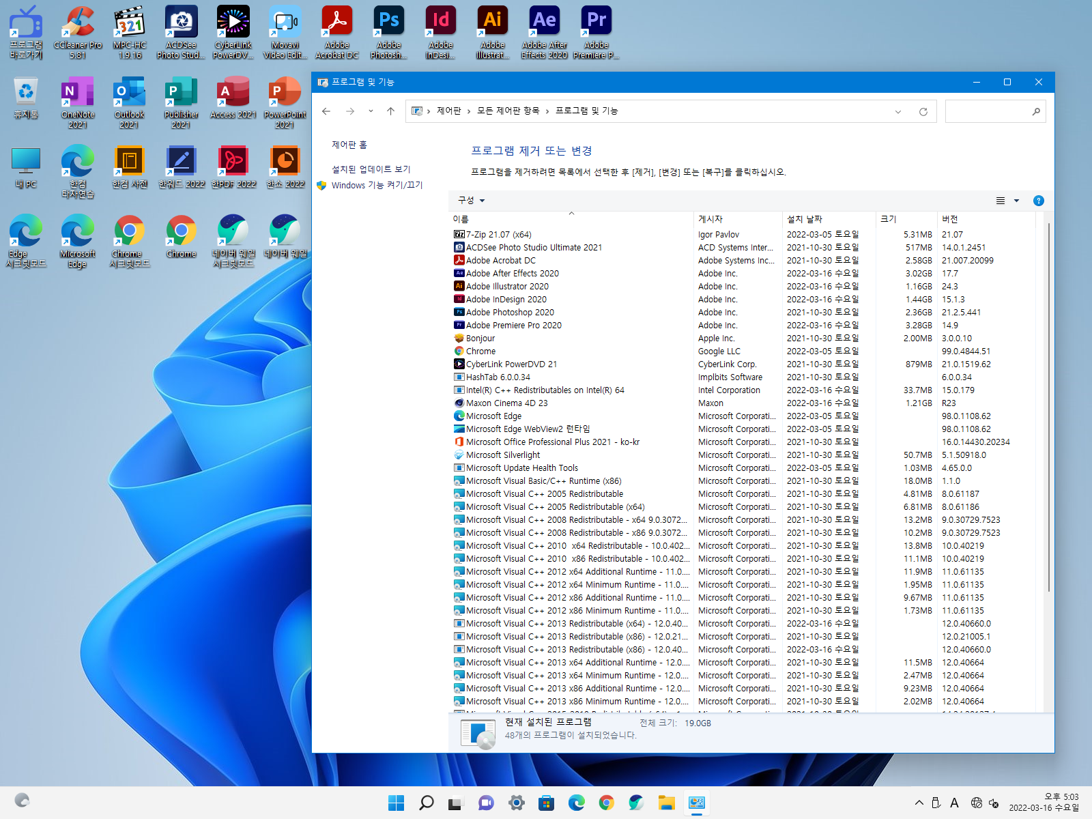
Task: Open Adobe Acrobat DC desktop icon
Action: pos(337,33)
